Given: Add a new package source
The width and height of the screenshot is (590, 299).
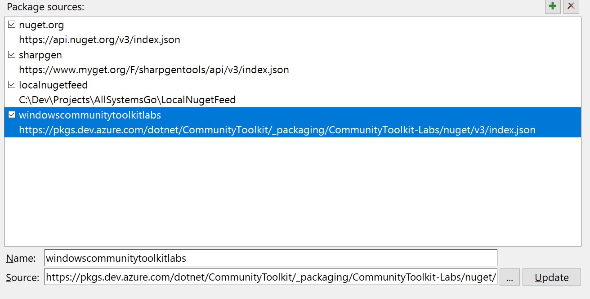Looking at the screenshot, I should (x=553, y=7).
